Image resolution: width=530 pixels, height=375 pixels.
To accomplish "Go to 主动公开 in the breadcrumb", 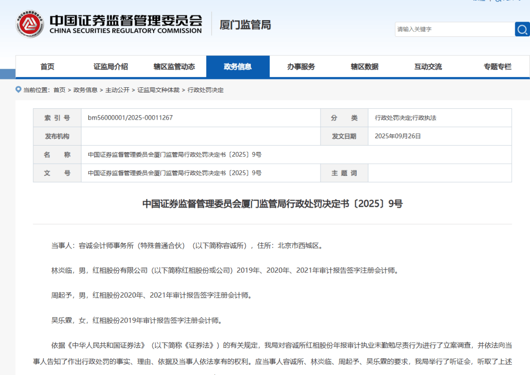I will pos(117,90).
